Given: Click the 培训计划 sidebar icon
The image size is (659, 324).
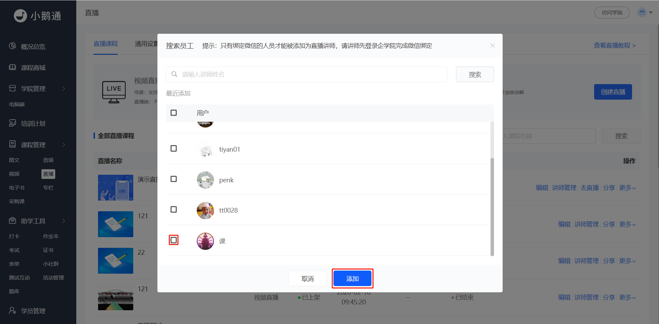Looking at the screenshot, I should 12,123.
